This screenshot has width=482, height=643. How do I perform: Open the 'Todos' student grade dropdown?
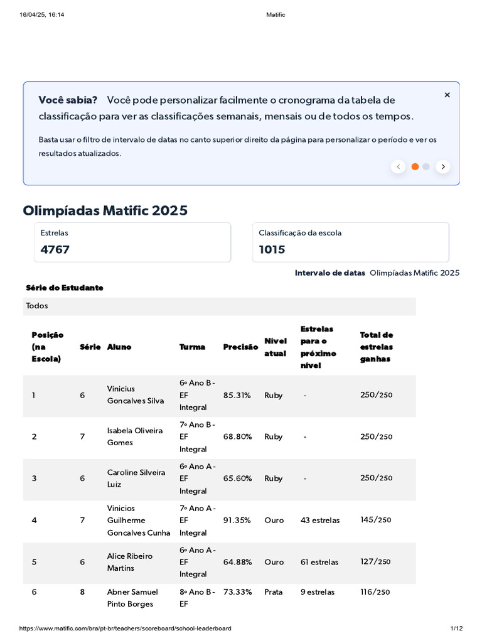(219, 306)
